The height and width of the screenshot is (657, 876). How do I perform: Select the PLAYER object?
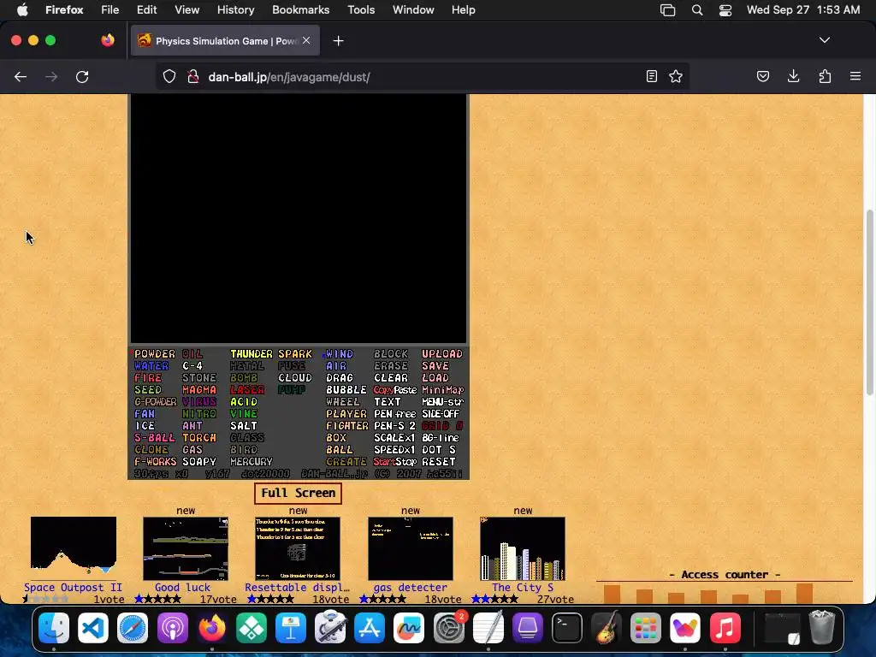tap(346, 414)
